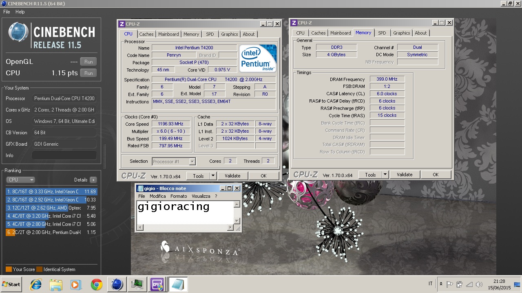
Task: Open Internet Explorer from taskbar
Action: [36, 284]
